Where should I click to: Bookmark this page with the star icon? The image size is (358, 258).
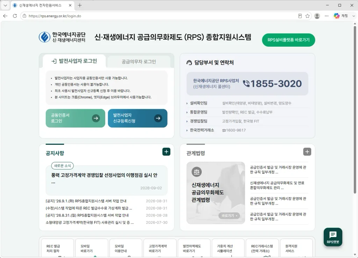307,16
